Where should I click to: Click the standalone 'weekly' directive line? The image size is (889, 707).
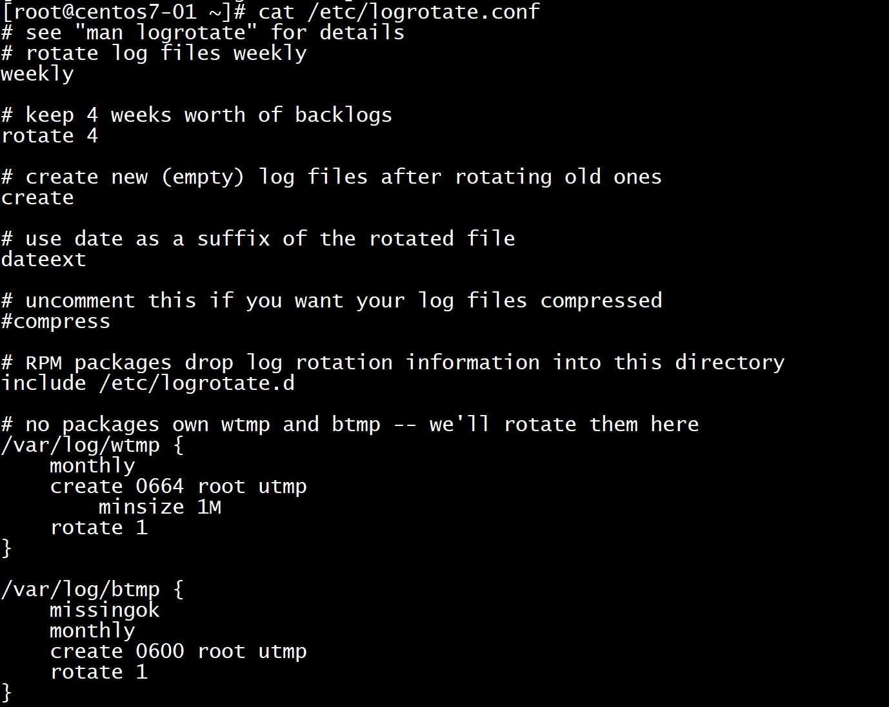coord(37,74)
